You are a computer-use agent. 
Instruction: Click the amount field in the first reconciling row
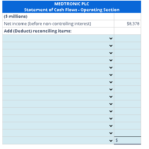(x=127, y=38)
